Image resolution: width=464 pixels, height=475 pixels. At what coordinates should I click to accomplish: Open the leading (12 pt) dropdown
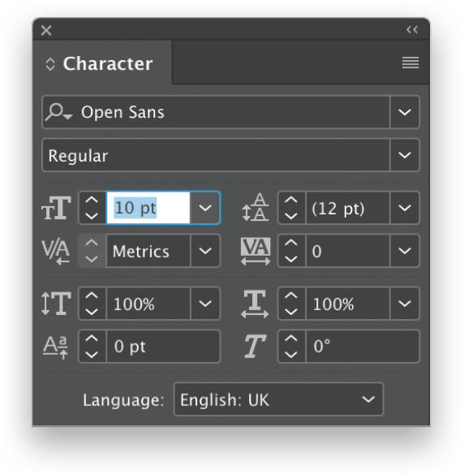pos(405,208)
